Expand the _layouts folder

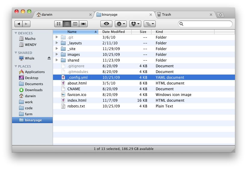coord(57,43)
